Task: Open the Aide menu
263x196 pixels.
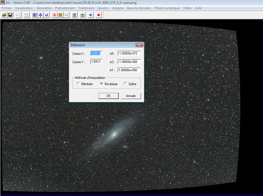Action: 198,8
